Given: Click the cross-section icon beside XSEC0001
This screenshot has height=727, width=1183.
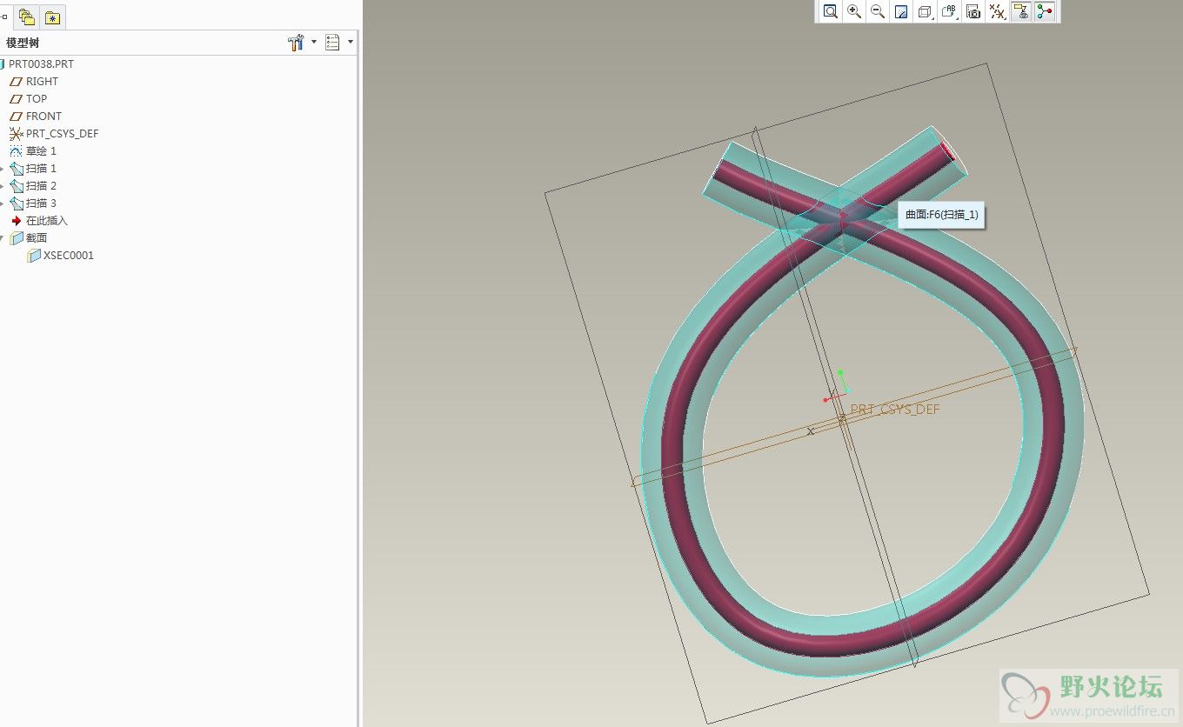Looking at the screenshot, I should pyautogui.click(x=34, y=256).
